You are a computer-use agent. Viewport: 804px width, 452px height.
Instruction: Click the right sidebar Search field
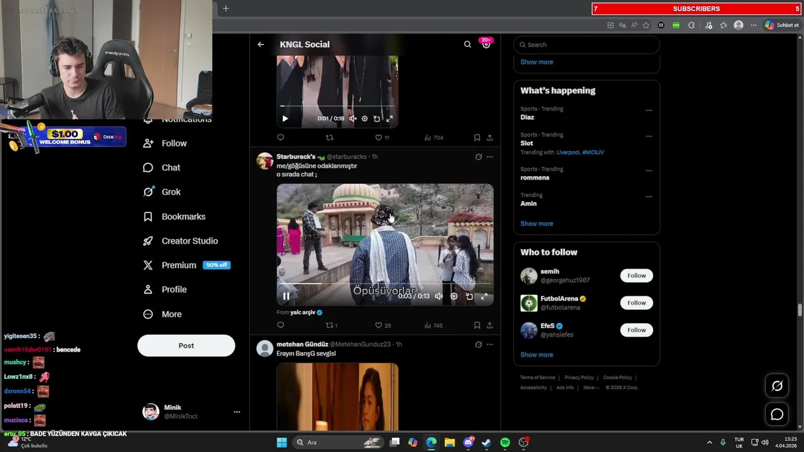pos(587,45)
